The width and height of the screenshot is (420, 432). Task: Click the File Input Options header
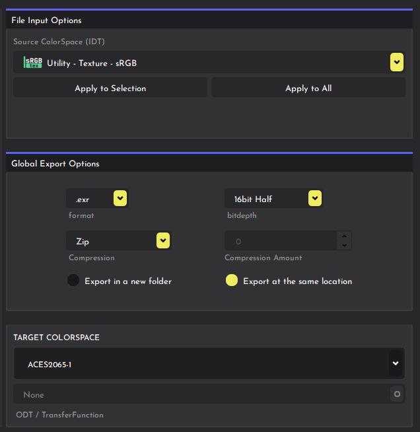(x=46, y=20)
